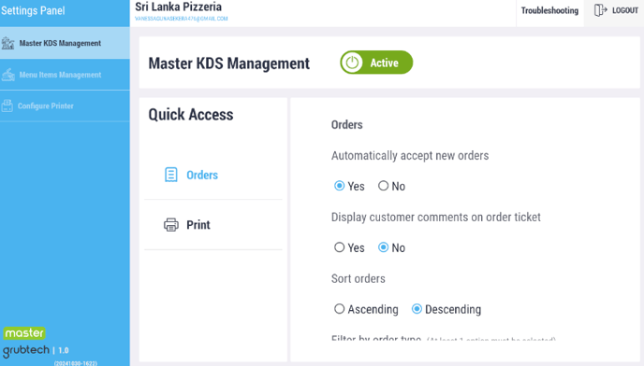Click the Settings Panel header
This screenshot has height=366, width=644.
click(33, 10)
